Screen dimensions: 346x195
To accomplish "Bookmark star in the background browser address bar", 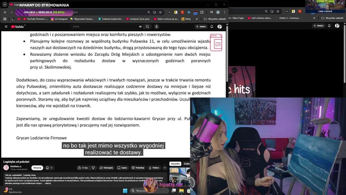I will [x=278, y=11].
